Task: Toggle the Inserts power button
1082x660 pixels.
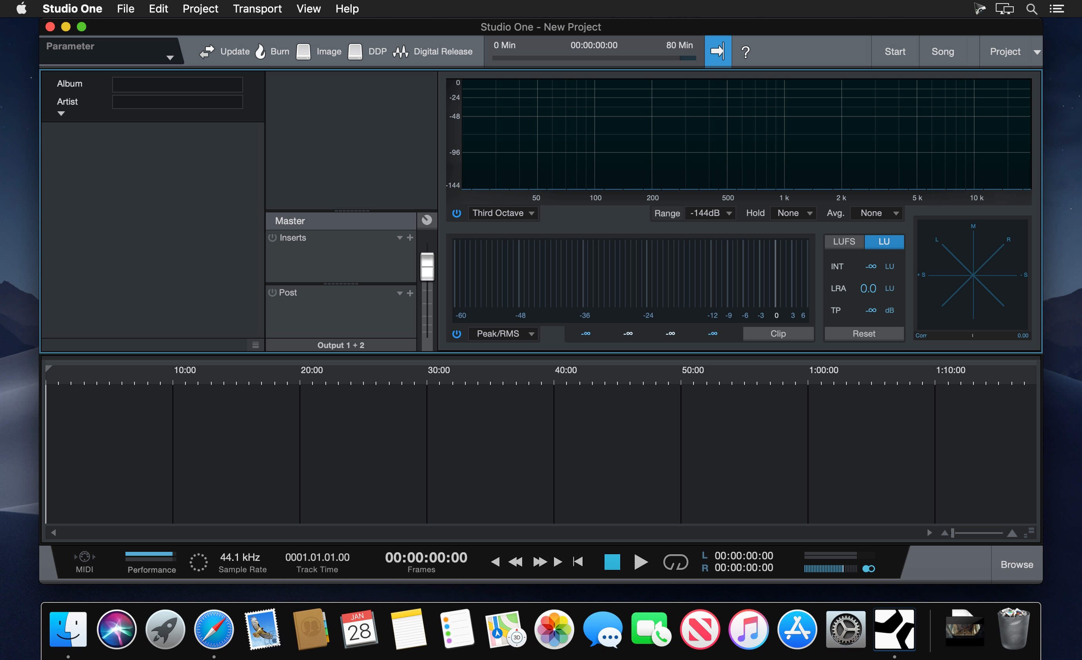Action: (x=273, y=238)
